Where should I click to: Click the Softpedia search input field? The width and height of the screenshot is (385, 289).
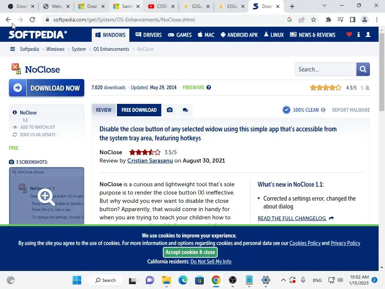pyautogui.click(x=326, y=69)
